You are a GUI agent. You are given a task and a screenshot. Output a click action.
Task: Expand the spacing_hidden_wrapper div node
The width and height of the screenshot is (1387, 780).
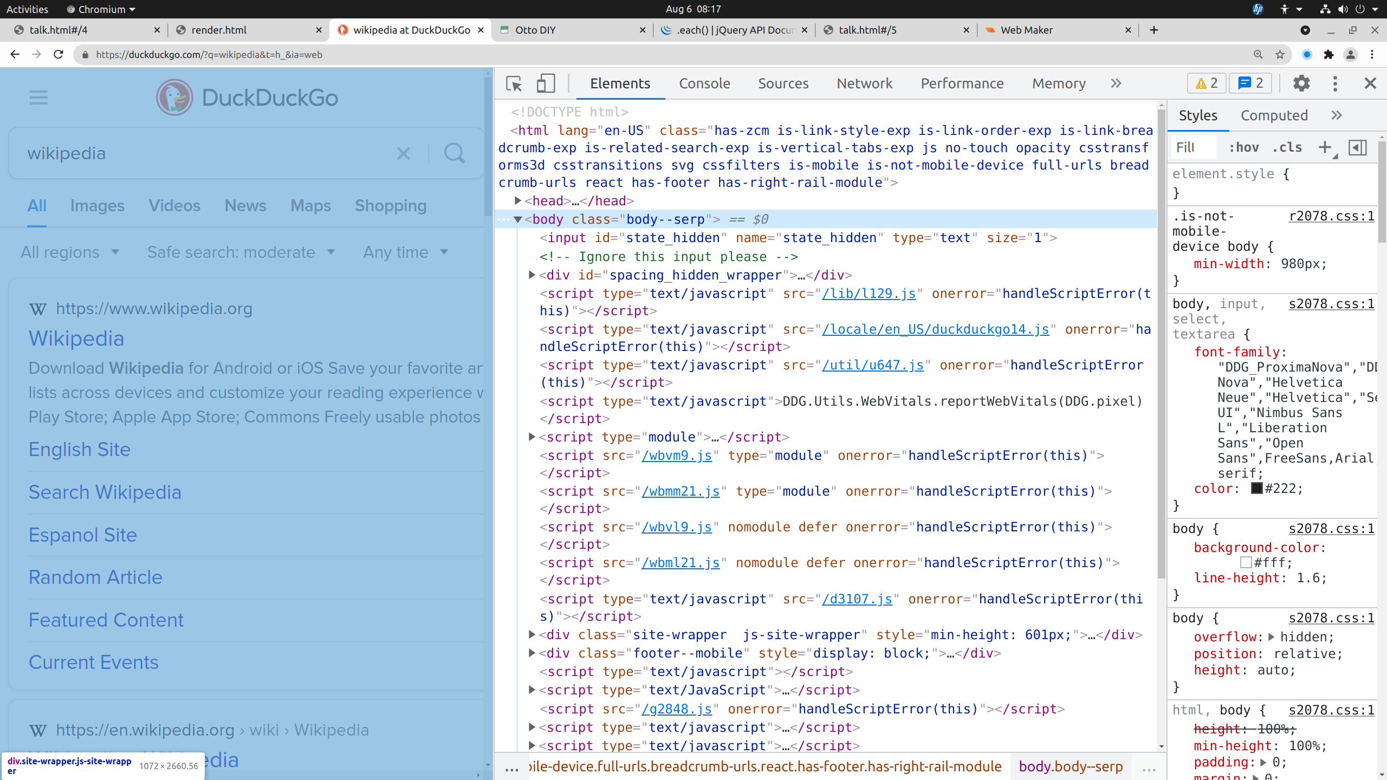tap(532, 275)
